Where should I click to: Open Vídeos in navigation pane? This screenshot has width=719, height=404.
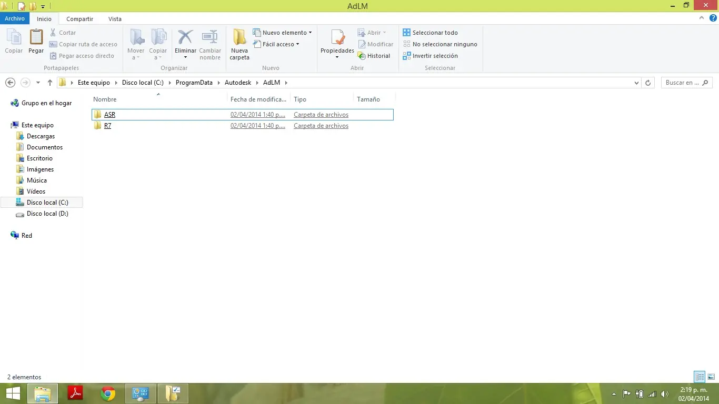point(31,191)
